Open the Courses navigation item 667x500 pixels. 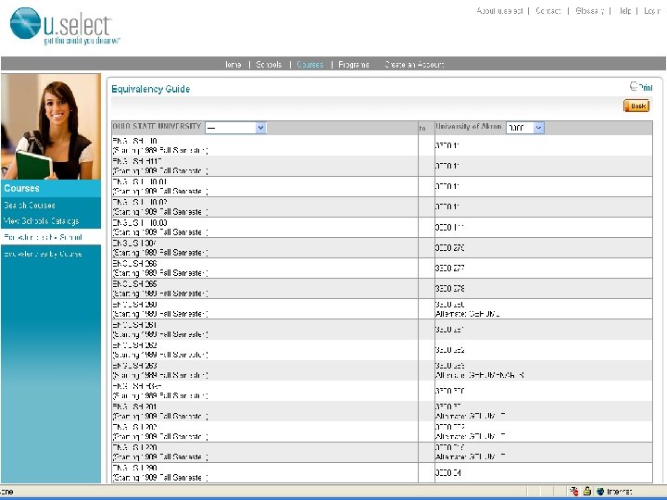(309, 65)
